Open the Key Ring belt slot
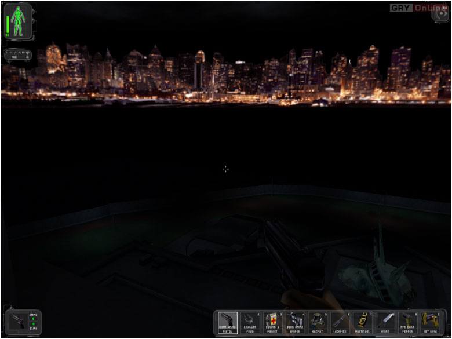 pos(430,323)
